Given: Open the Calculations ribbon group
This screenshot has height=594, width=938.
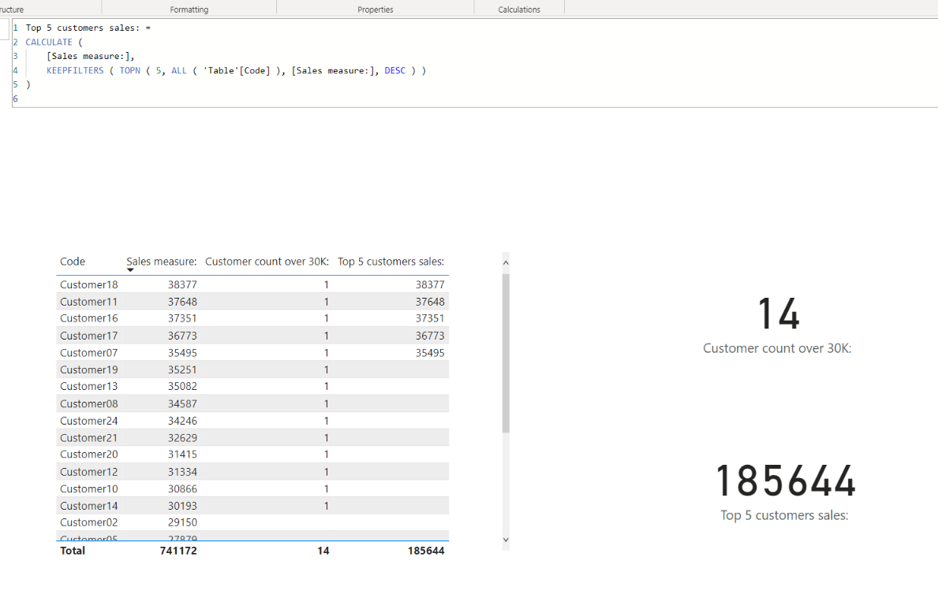Looking at the screenshot, I should 519,9.
